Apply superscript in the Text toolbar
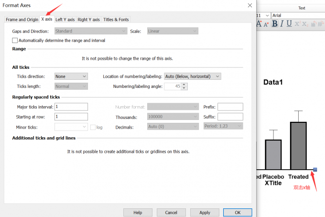The image size is (325, 217). 298,23
